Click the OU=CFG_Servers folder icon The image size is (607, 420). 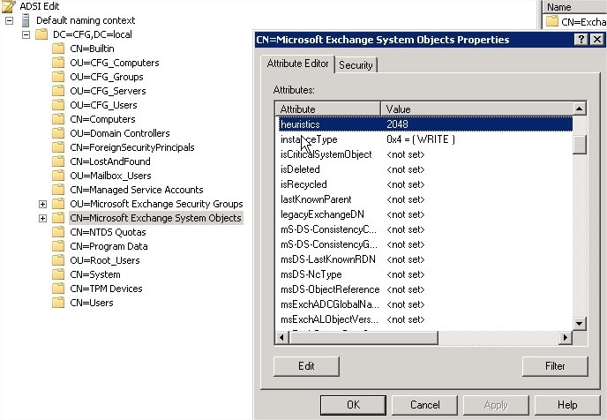[x=58, y=91]
